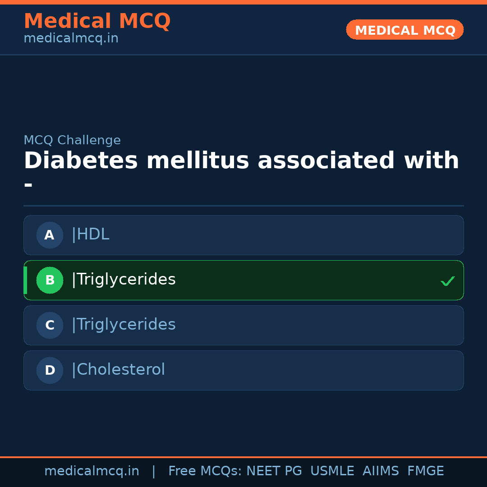
Task: Click NEET PG in the footer
Action: [x=274, y=471]
